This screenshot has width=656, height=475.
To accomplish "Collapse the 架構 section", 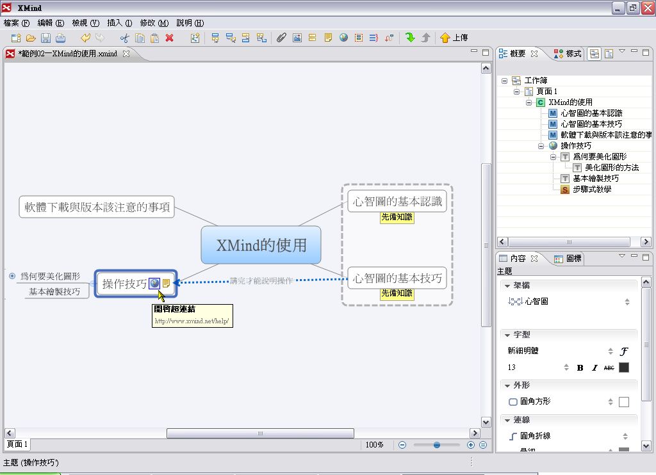I will click(x=507, y=286).
